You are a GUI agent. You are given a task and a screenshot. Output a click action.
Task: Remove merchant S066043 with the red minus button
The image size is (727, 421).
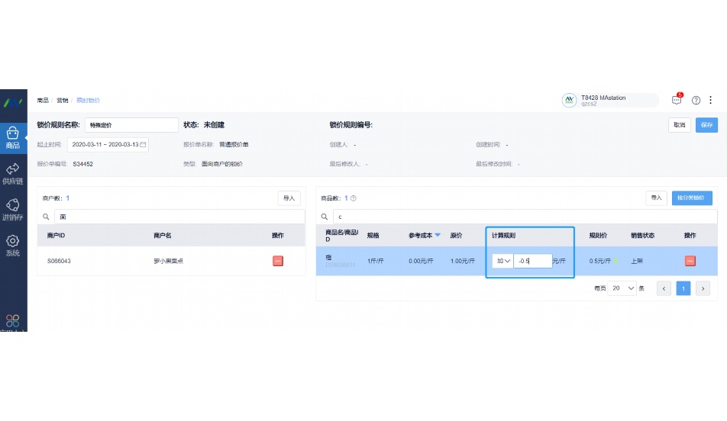pos(278,261)
